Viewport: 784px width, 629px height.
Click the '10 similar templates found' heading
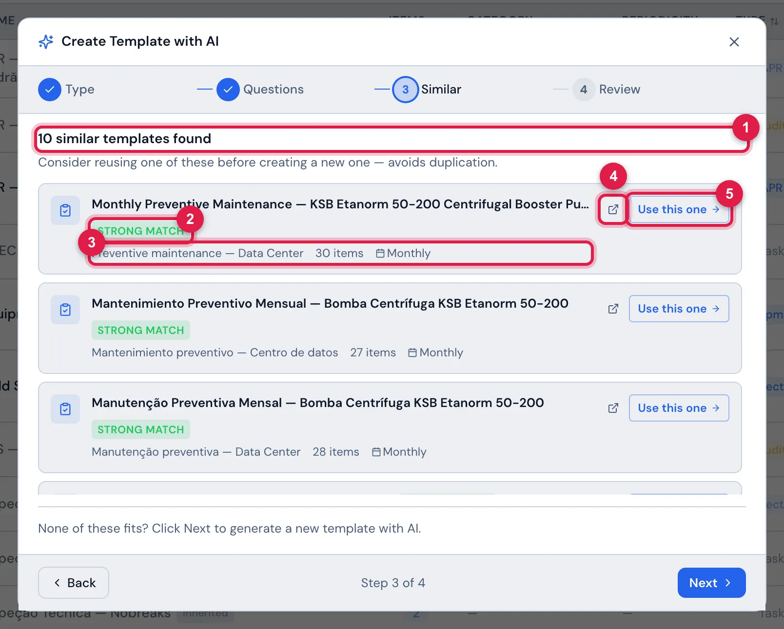(125, 139)
